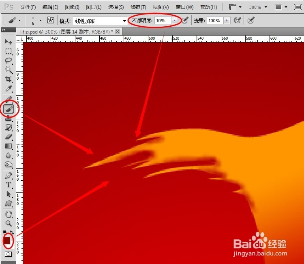
Task: Open the 窗口(W) menu
Action: [x=184, y=7]
